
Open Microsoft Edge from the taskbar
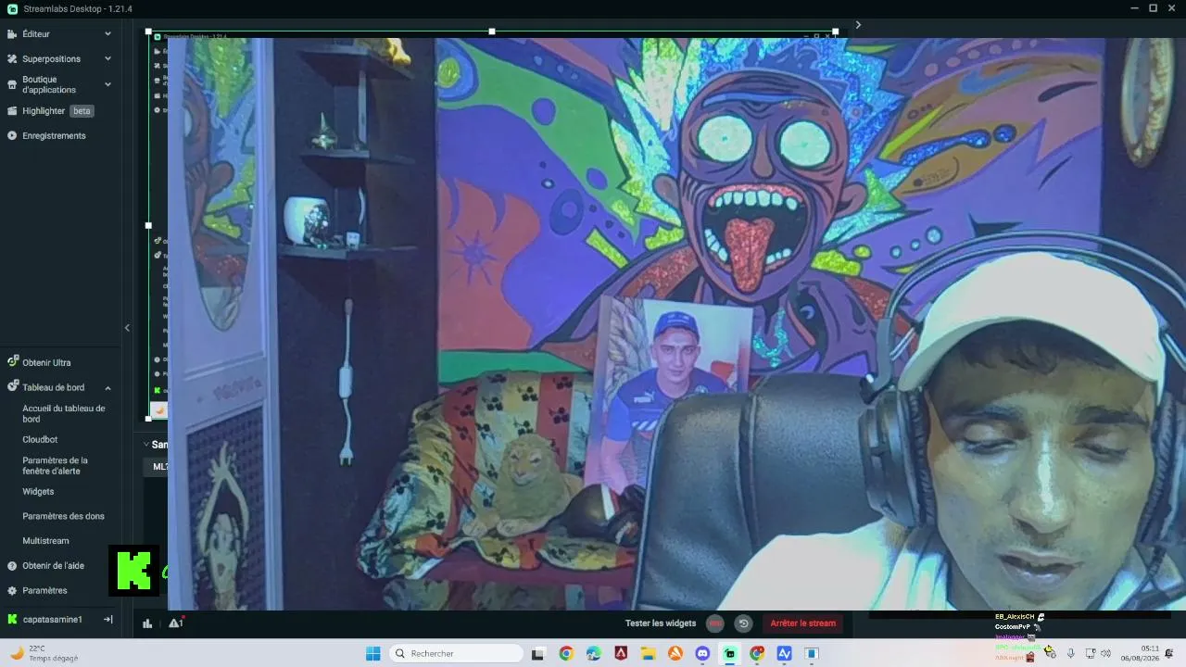(x=594, y=653)
